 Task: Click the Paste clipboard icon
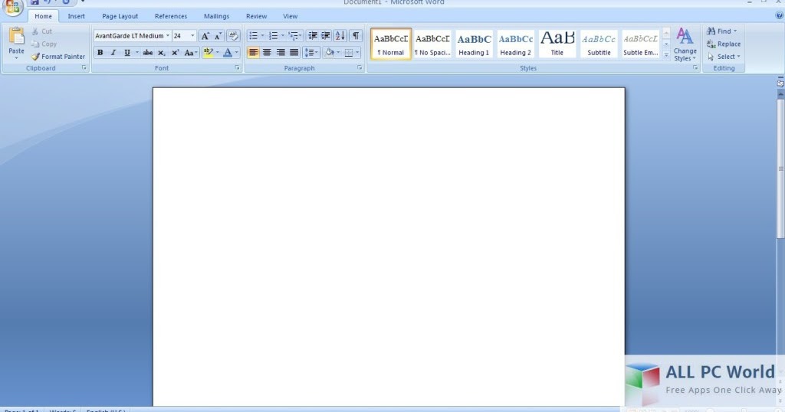[17, 36]
